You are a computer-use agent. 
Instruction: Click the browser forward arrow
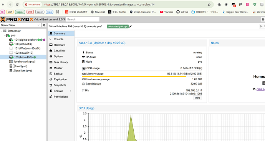[x=10, y=5]
